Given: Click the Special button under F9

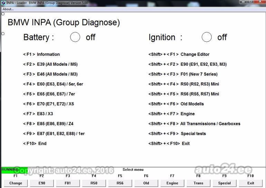Looking at the screenshot, I should [x=225, y=183].
